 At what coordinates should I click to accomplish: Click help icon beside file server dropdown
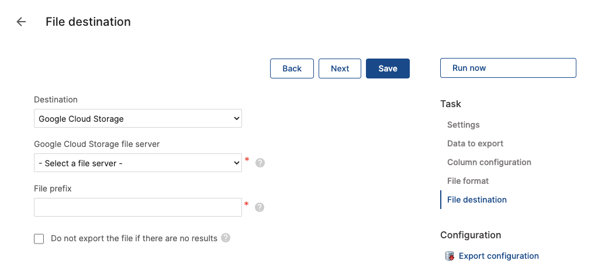260,163
